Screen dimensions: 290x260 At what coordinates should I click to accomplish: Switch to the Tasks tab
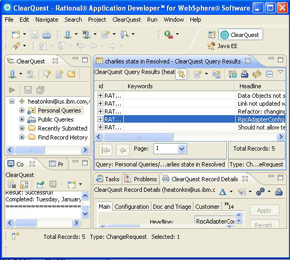tap(108, 179)
